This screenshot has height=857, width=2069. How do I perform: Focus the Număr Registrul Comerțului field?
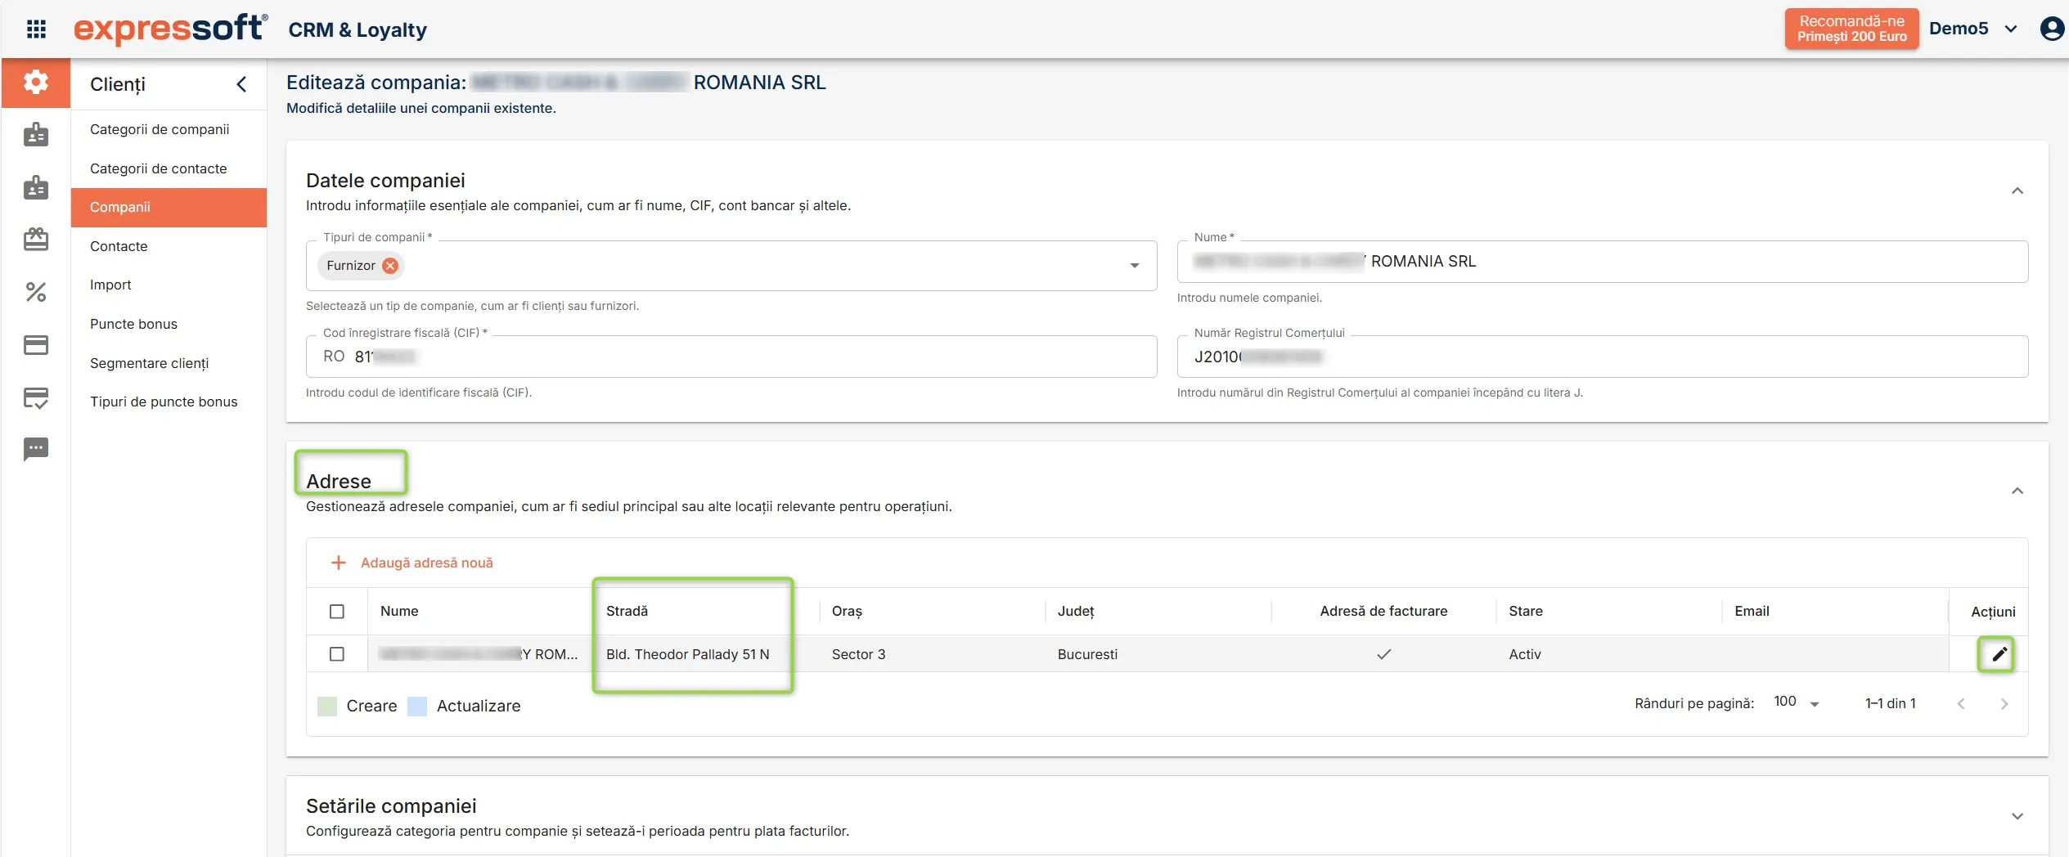point(1602,357)
